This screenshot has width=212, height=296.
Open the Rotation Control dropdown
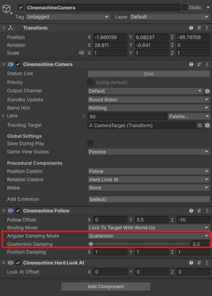click(x=149, y=180)
